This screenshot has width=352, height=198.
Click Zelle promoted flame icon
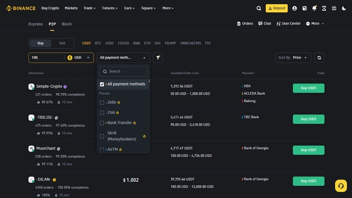pos(119,103)
